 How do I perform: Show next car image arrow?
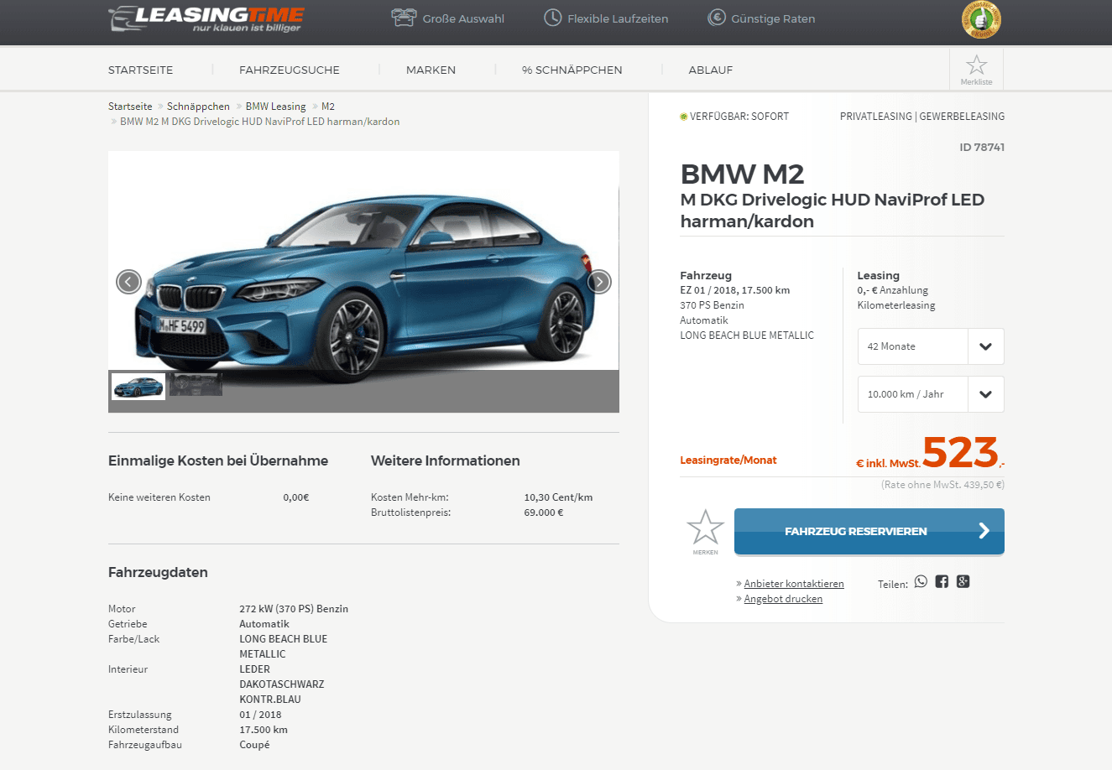599,282
